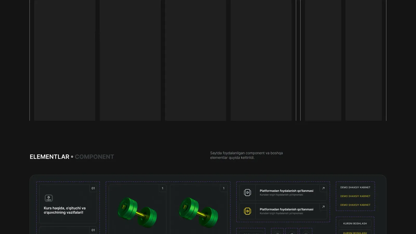Open the arrow icon on the second Platformadan row

click(x=323, y=207)
